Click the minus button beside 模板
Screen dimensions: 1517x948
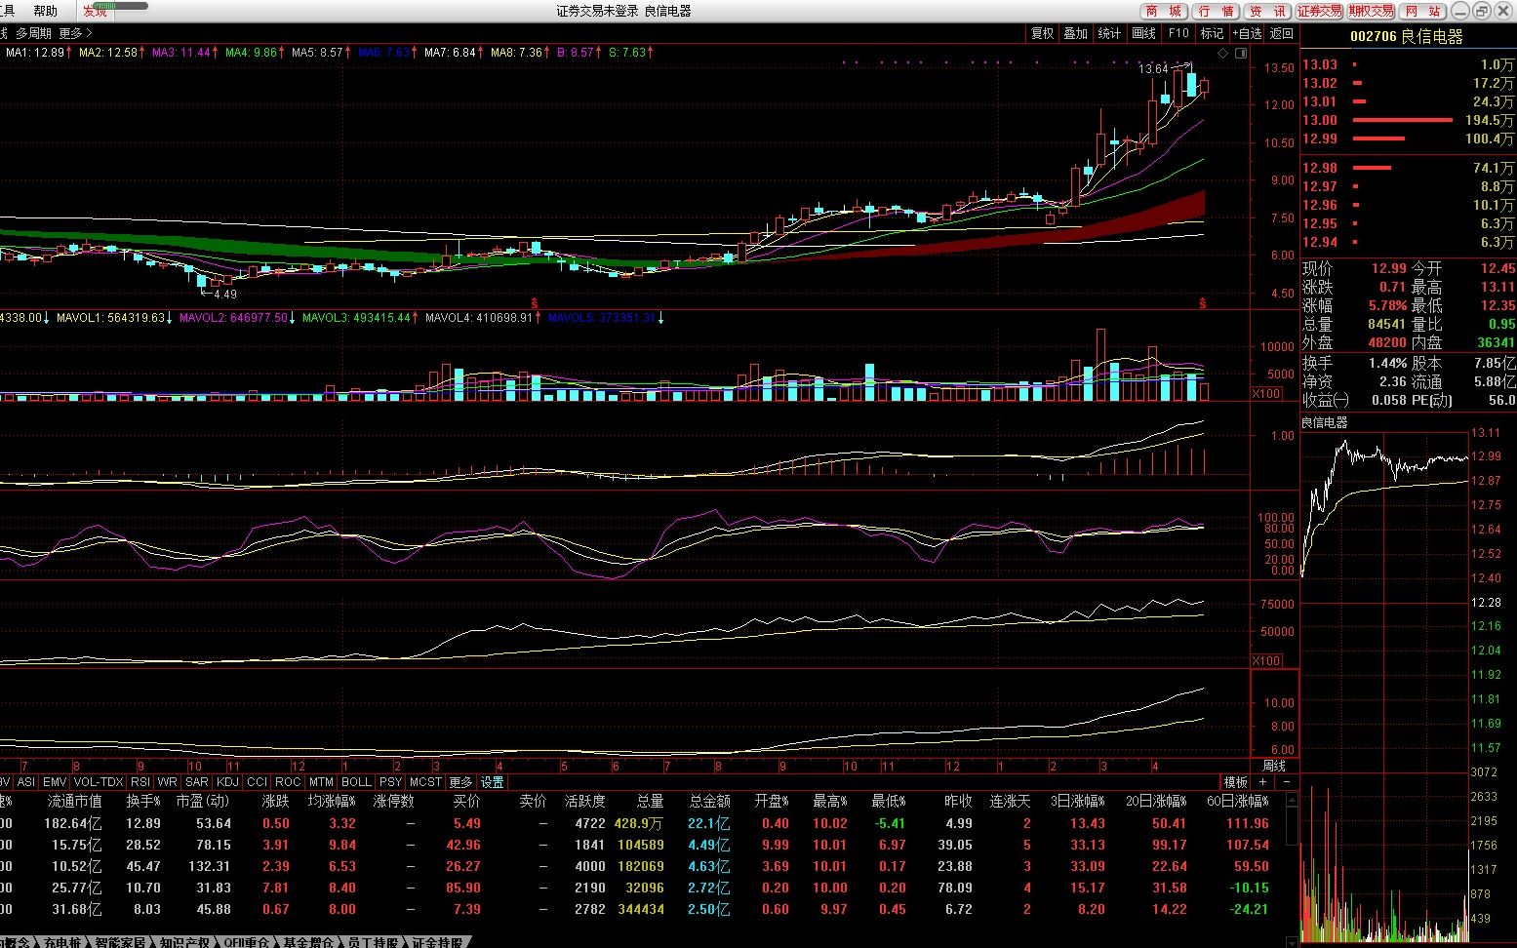point(1287,782)
